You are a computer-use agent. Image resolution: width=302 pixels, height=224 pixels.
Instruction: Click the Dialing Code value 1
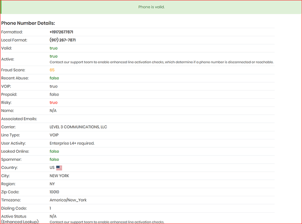(50, 208)
